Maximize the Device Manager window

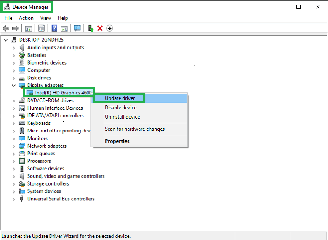point(299,7)
